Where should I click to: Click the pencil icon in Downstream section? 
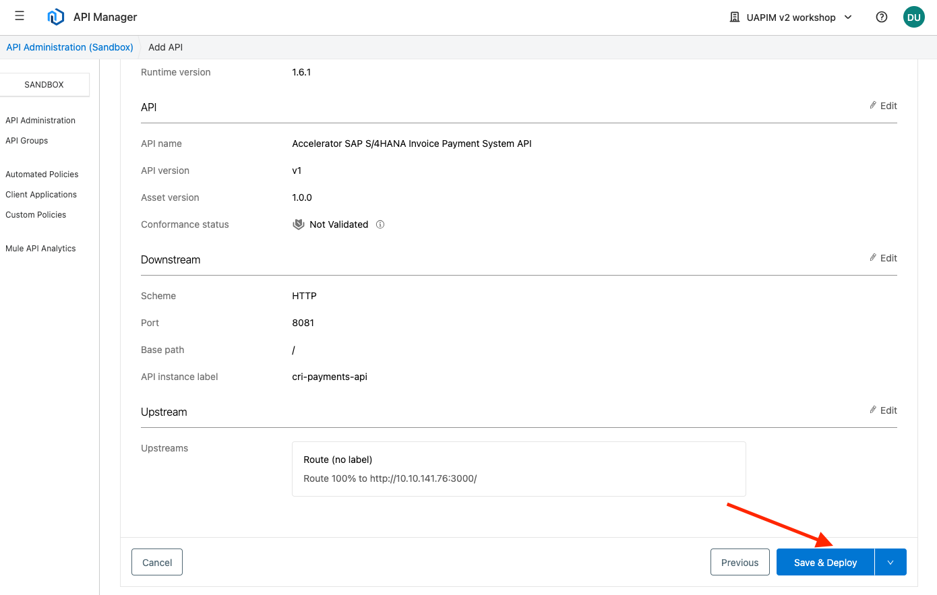pos(873,257)
